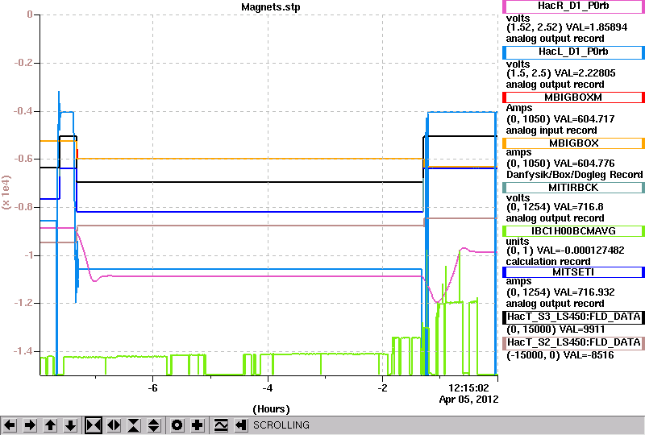The image size is (645, 435).
Task: Select the red MBIGBOXM curve label
Action: [x=573, y=97]
